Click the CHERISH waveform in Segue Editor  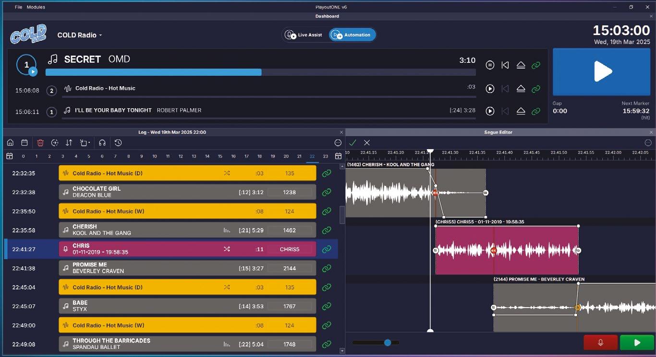click(x=415, y=193)
